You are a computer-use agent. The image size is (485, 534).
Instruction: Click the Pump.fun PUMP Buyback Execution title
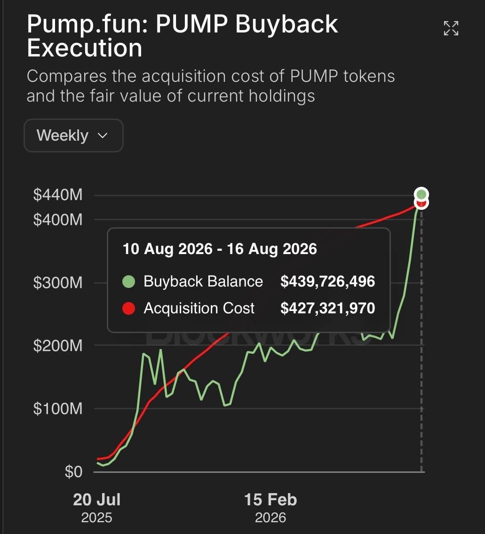(182, 36)
